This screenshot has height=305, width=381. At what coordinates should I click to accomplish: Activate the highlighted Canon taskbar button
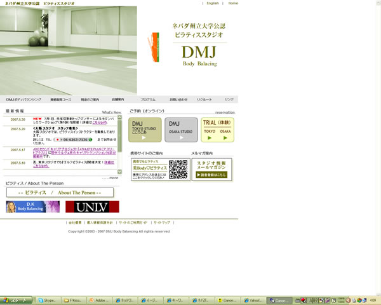coord(279,301)
